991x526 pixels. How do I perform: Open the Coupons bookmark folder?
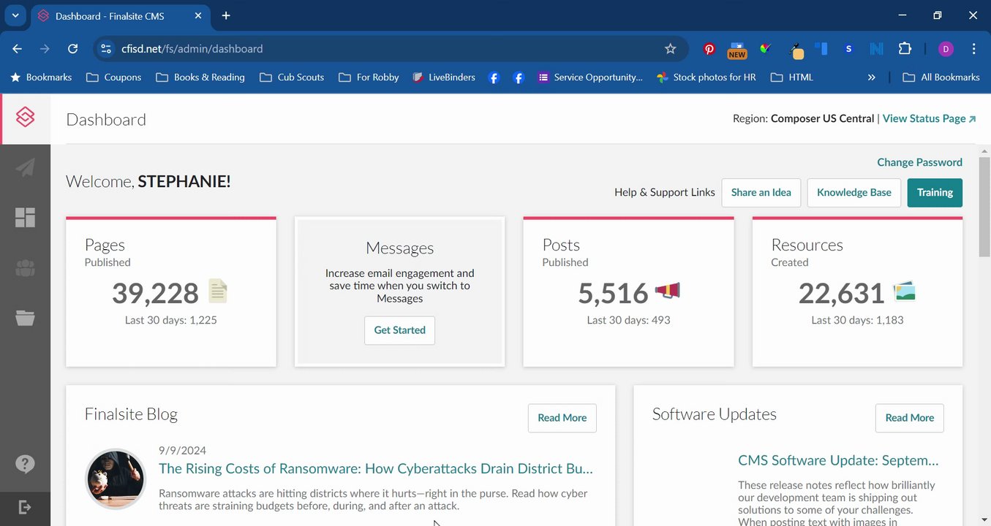[x=114, y=77]
